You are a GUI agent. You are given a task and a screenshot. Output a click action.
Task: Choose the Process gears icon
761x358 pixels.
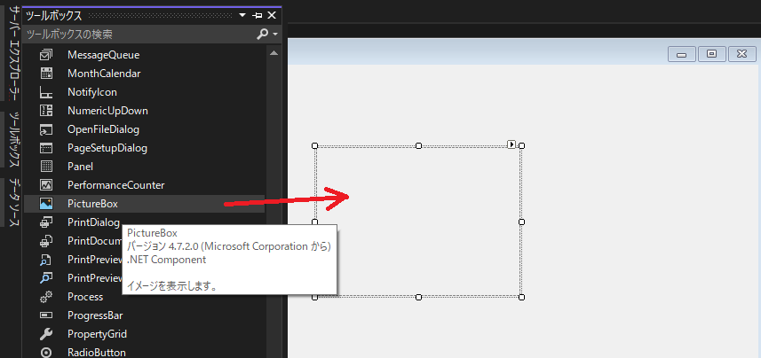coord(46,297)
